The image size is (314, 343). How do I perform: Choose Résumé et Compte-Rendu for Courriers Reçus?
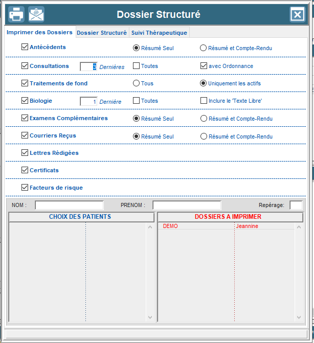pyautogui.click(x=204, y=136)
